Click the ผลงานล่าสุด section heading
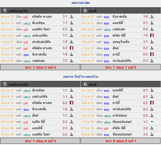The height and width of the screenshot is (145, 161). point(80,3)
